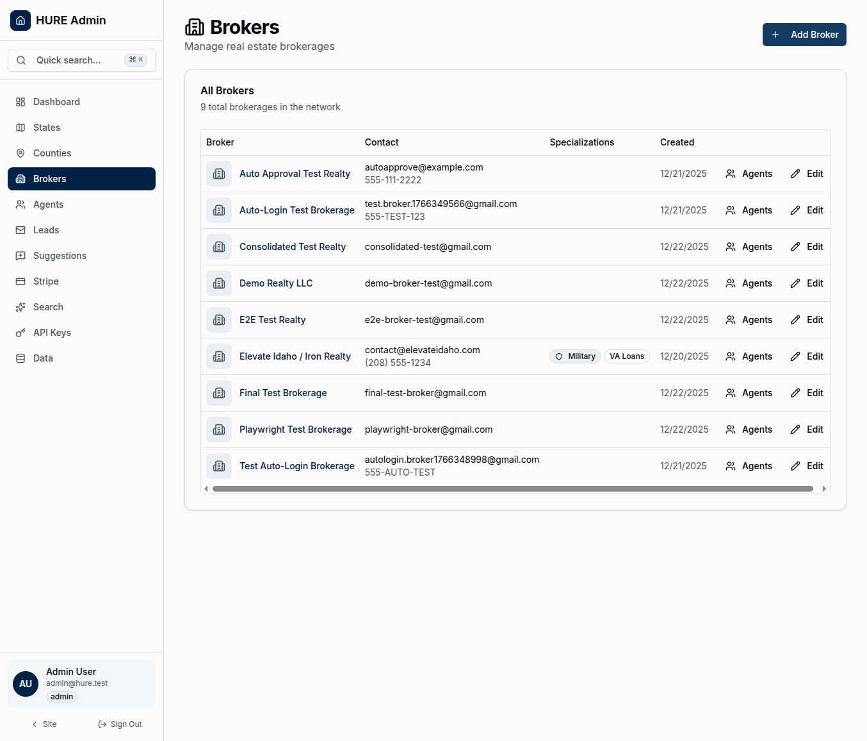This screenshot has width=867, height=741.
Task: Click the Add Broker button
Action: (804, 35)
